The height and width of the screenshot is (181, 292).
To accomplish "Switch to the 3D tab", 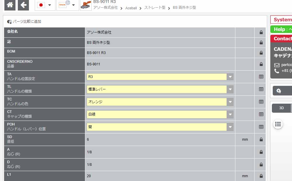I will pos(281,108).
